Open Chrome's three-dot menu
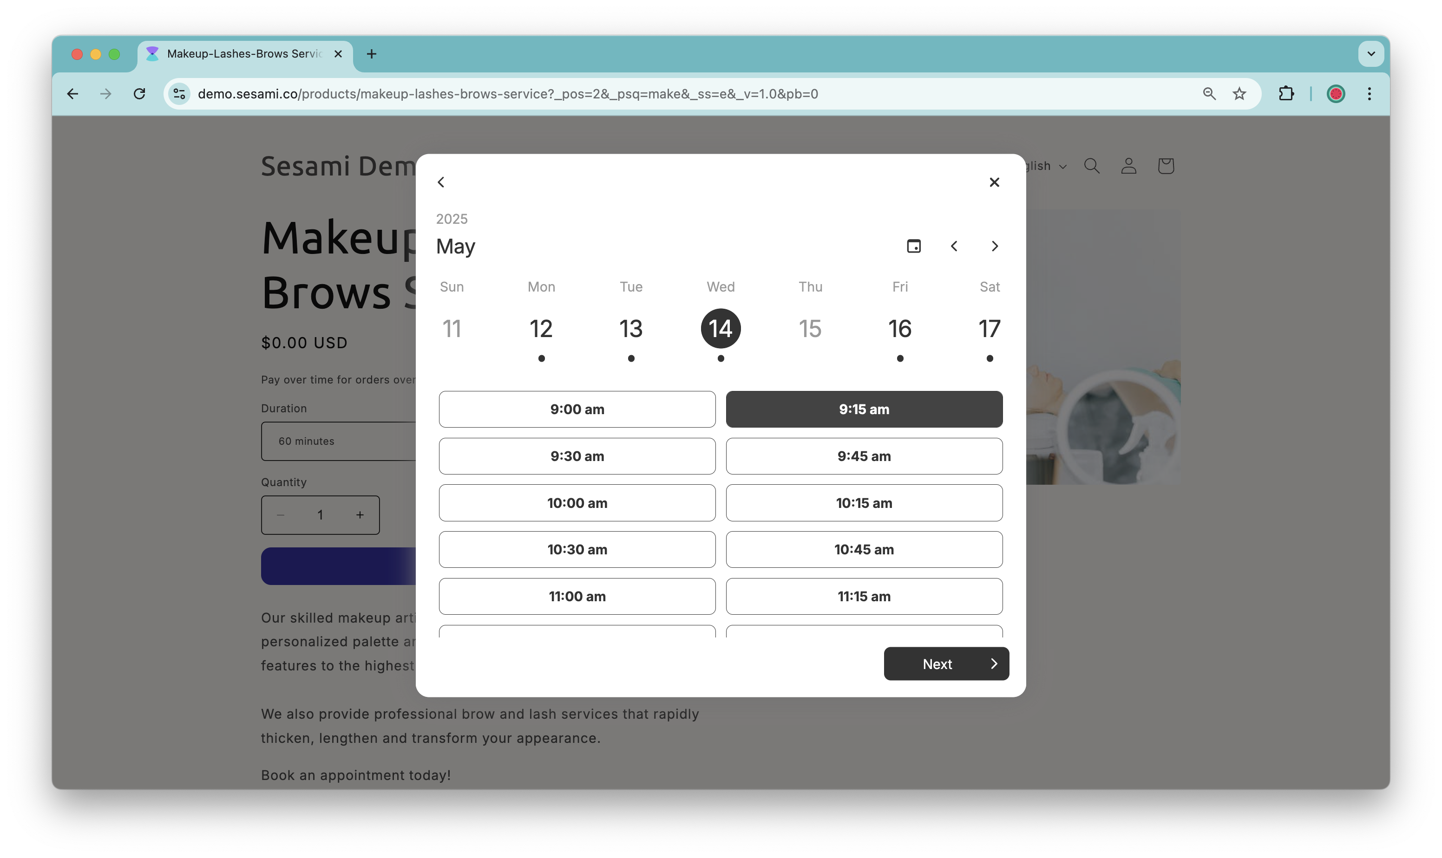The height and width of the screenshot is (858, 1442). click(x=1369, y=94)
